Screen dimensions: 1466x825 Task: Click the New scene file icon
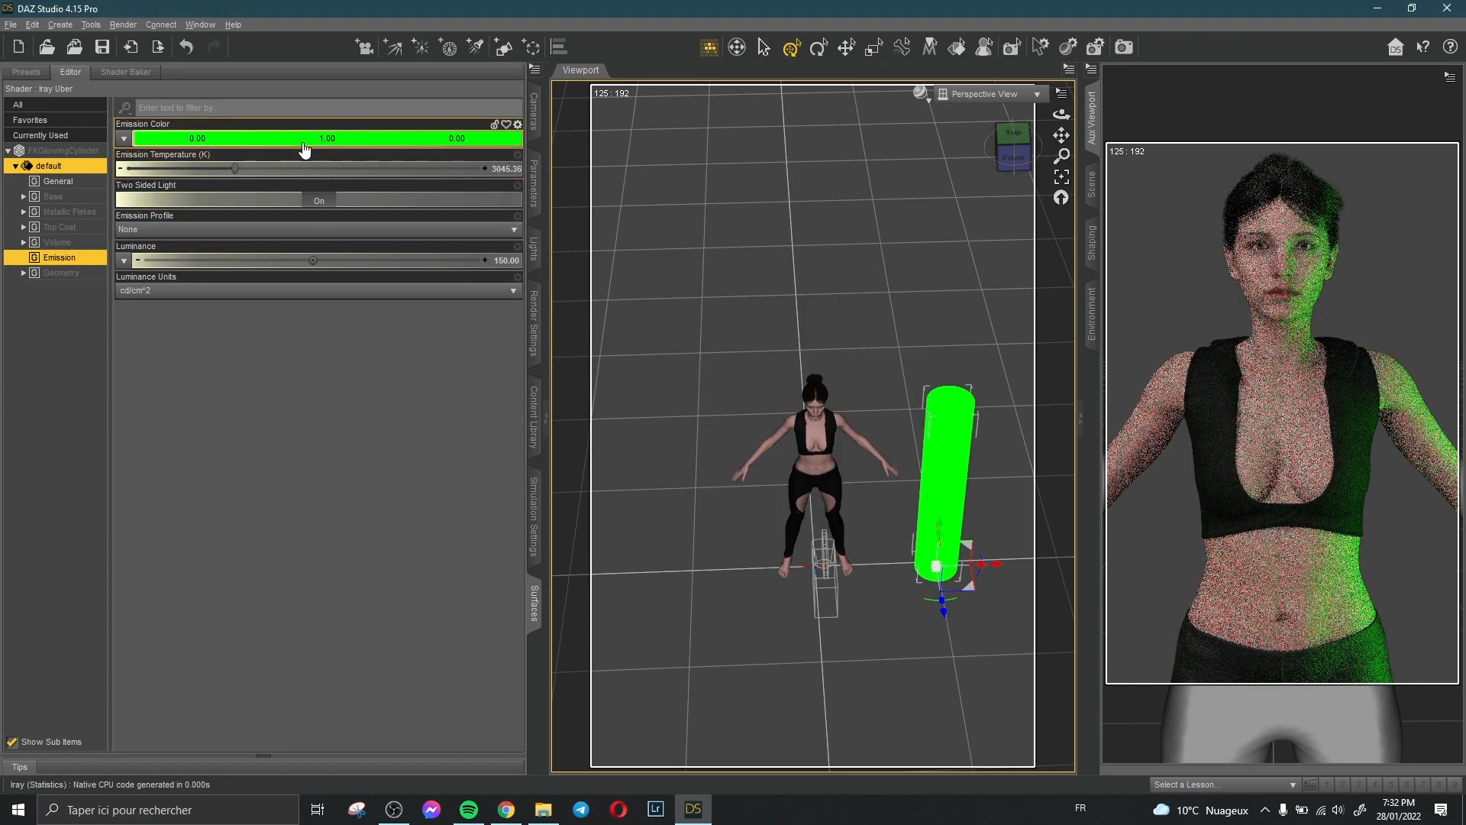(x=18, y=47)
